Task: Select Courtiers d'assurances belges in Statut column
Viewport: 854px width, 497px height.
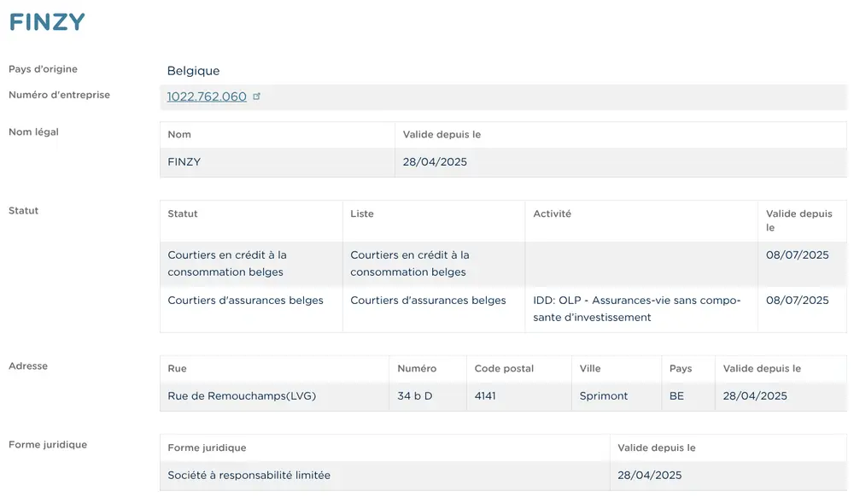Action: point(246,301)
